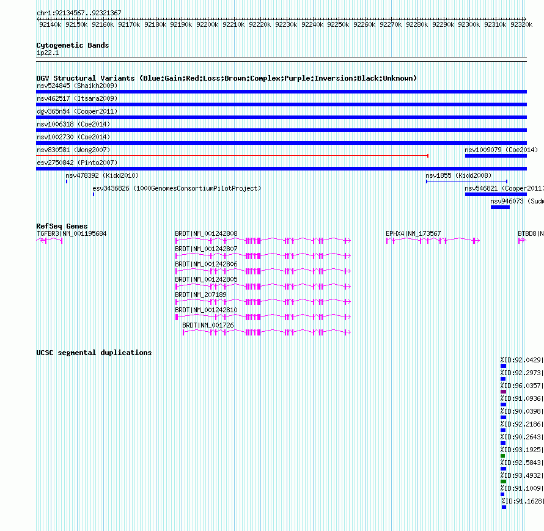Open the BRDT|NM_001242806 transcript label
Image resolution: width=544 pixels, height=531 pixels.
tap(206, 265)
